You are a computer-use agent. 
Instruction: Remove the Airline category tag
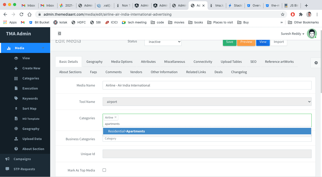click(x=115, y=117)
